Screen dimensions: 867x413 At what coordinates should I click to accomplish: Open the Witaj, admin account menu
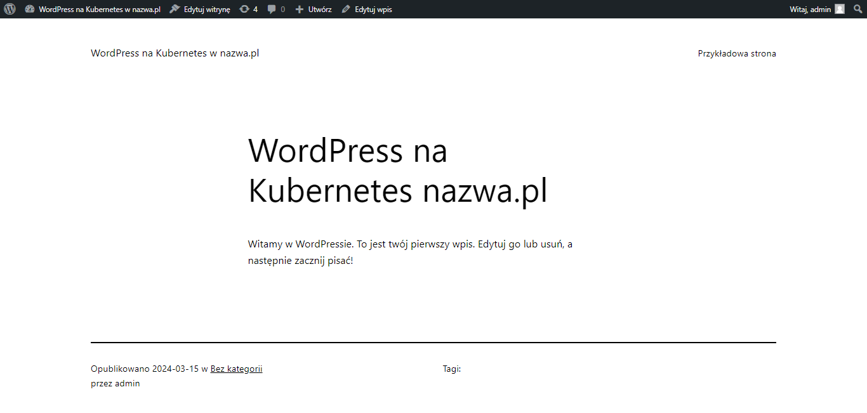810,10
